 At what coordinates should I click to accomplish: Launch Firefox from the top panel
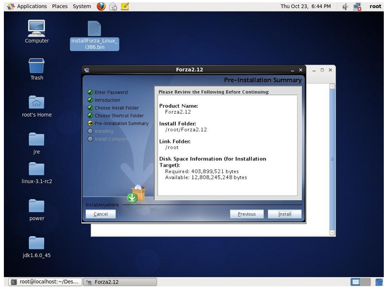tap(101, 7)
